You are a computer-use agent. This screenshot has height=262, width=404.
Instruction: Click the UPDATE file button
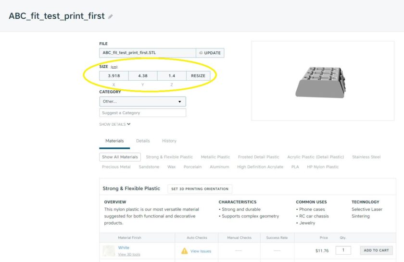210,53
